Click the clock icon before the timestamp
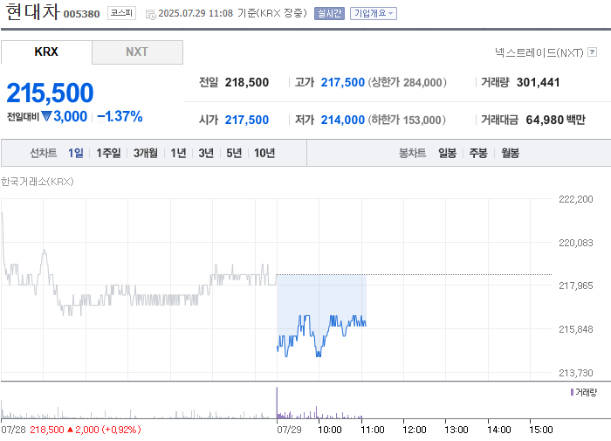611x441 pixels. pyautogui.click(x=150, y=15)
